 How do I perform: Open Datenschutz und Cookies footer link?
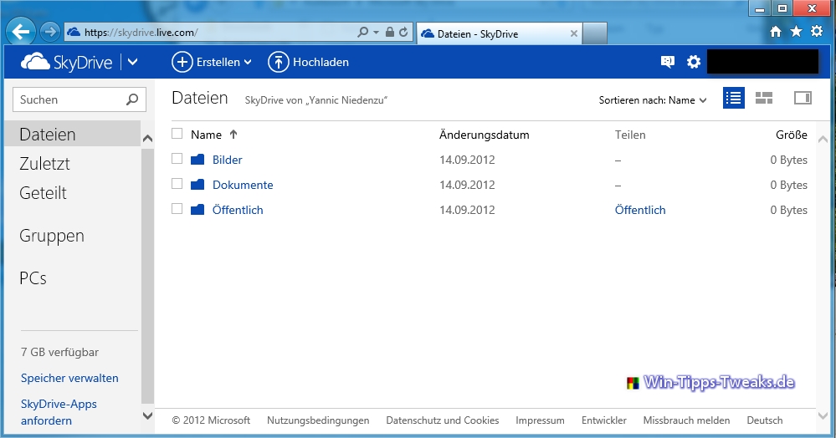point(443,420)
